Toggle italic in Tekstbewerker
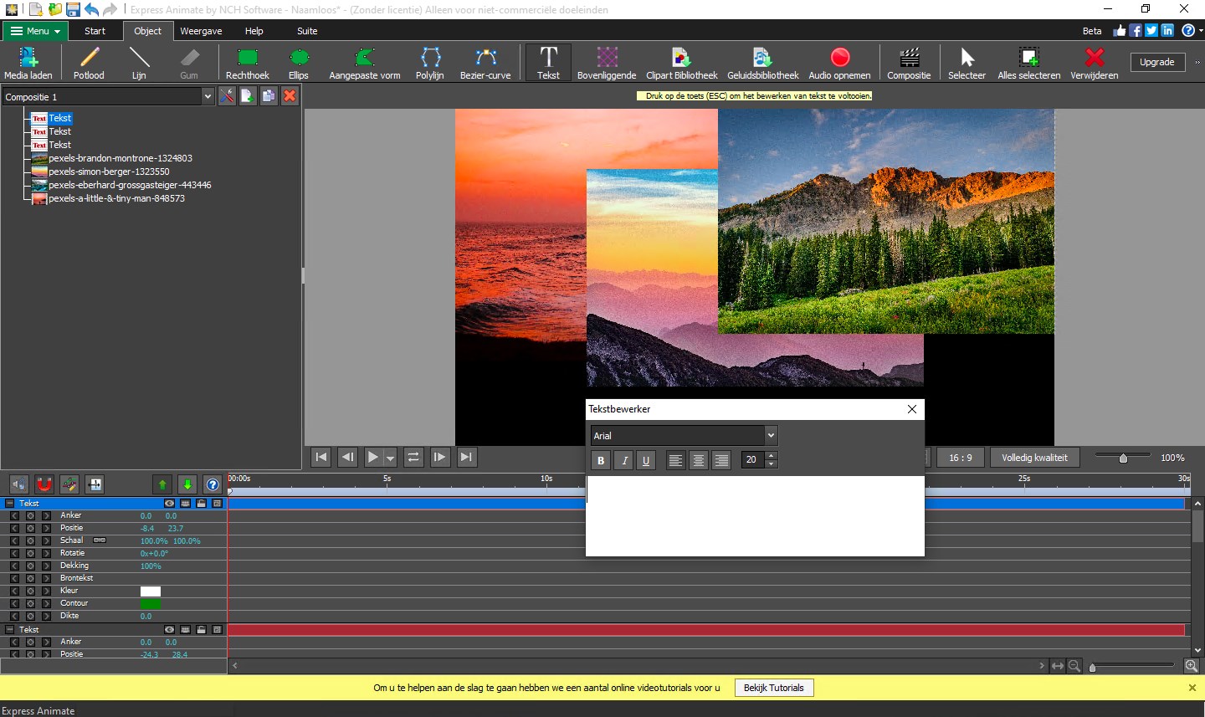 click(x=623, y=460)
